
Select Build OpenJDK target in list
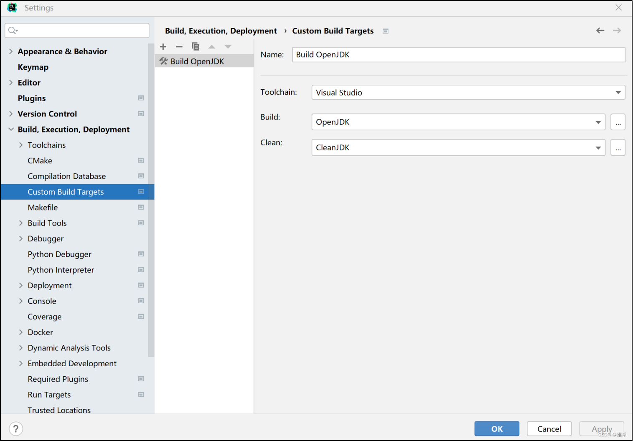(x=204, y=61)
